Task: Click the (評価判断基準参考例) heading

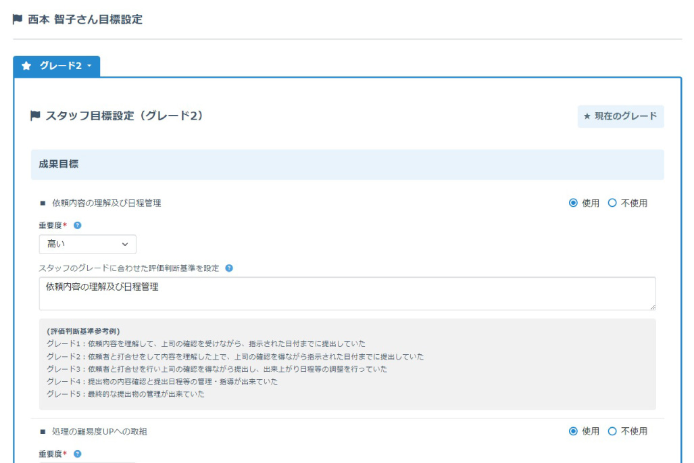Action: [83, 331]
